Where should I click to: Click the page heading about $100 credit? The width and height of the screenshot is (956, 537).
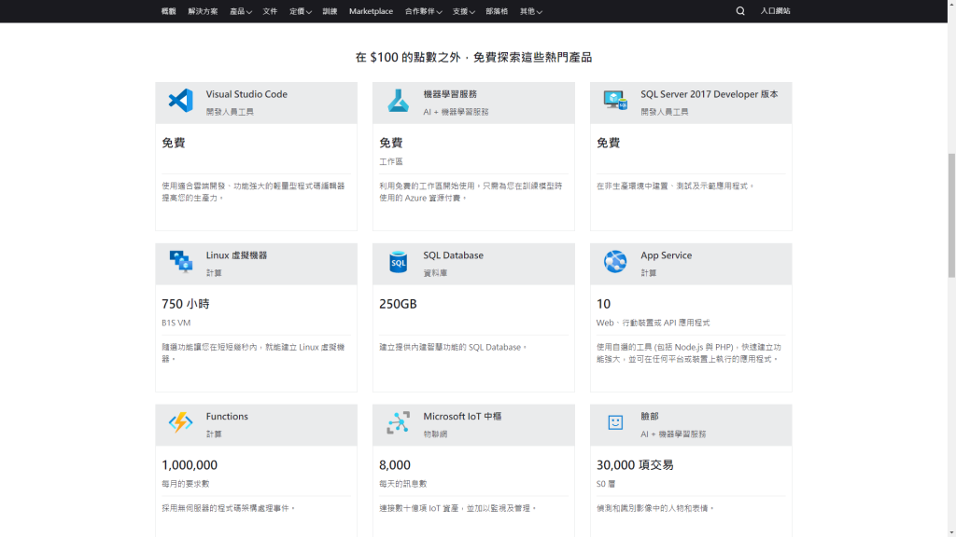[x=473, y=57]
